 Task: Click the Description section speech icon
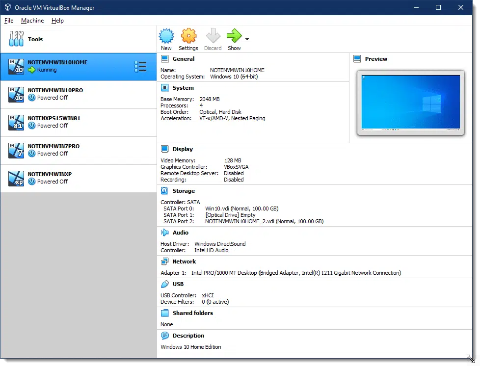tap(165, 336)
